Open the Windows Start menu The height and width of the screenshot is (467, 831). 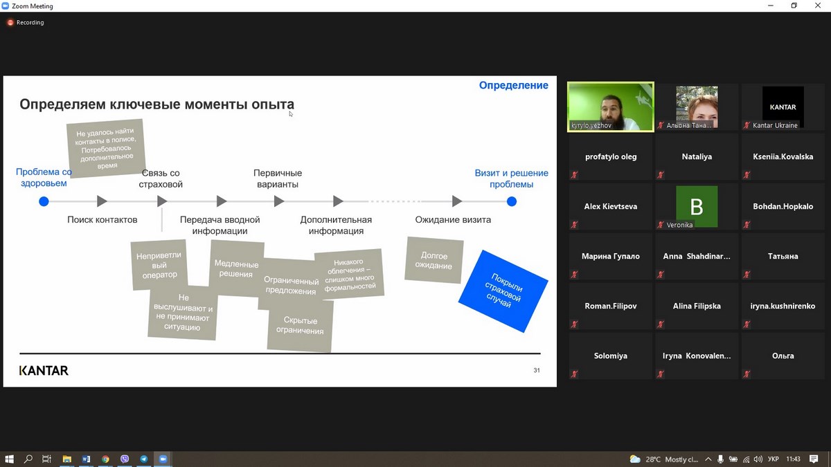point(10,459)
